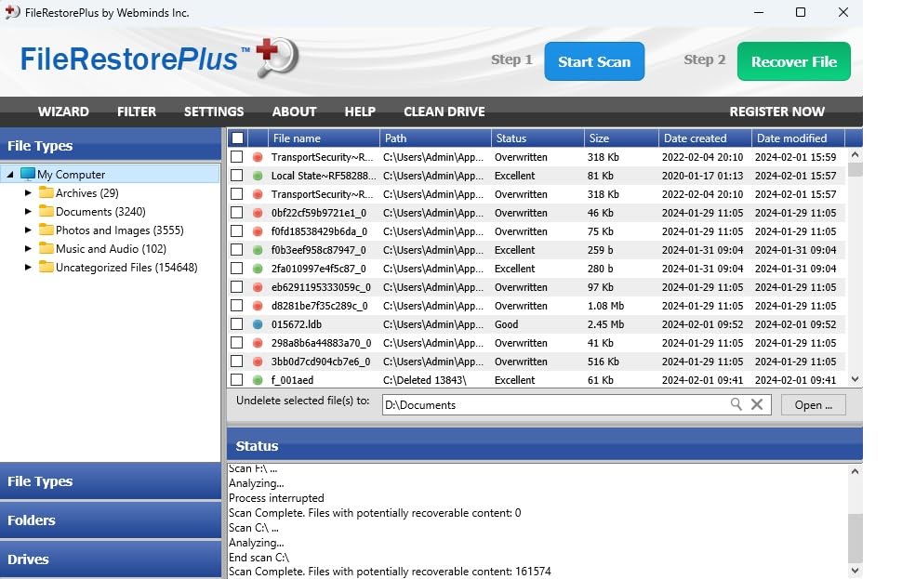Expand the Documents (3240) tree node
This screenshot has height=579, width=902.
tap(28, 211)
